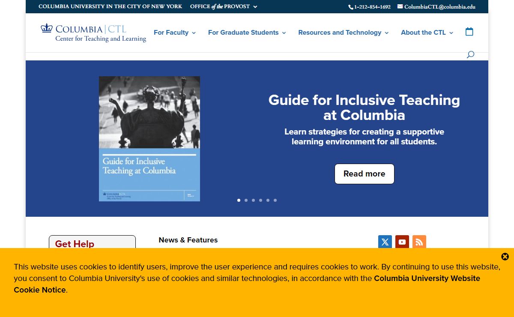This screenshot has width=514, height=317.
Task: Select the fourth slider dot
Action: [x=261, y=200]
